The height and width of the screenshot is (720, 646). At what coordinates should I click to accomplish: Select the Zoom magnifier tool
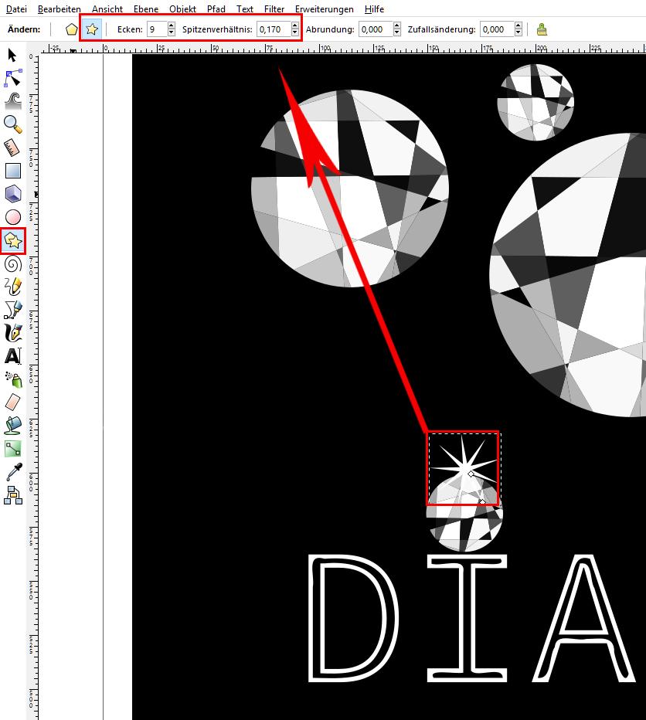[x=13, y=124]
